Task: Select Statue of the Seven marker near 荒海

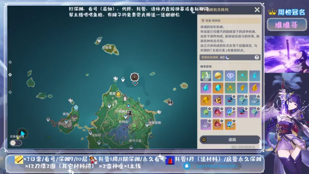Action: 125,98
